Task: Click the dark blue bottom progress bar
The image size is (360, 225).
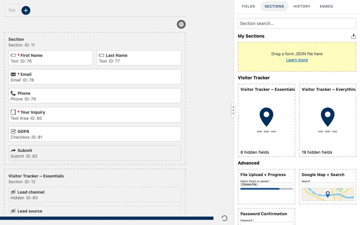Action: [107, 218]
